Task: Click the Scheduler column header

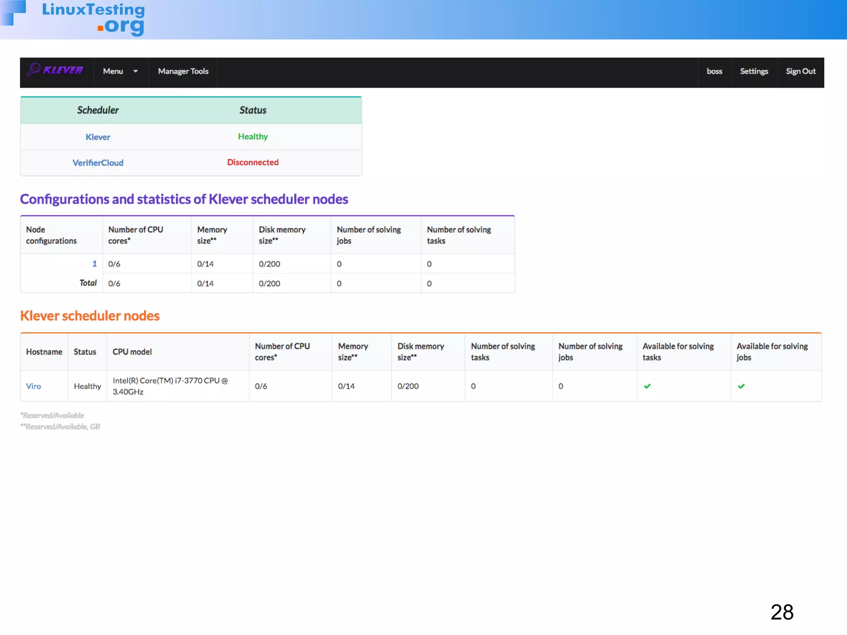Action: tap(98, 110)
